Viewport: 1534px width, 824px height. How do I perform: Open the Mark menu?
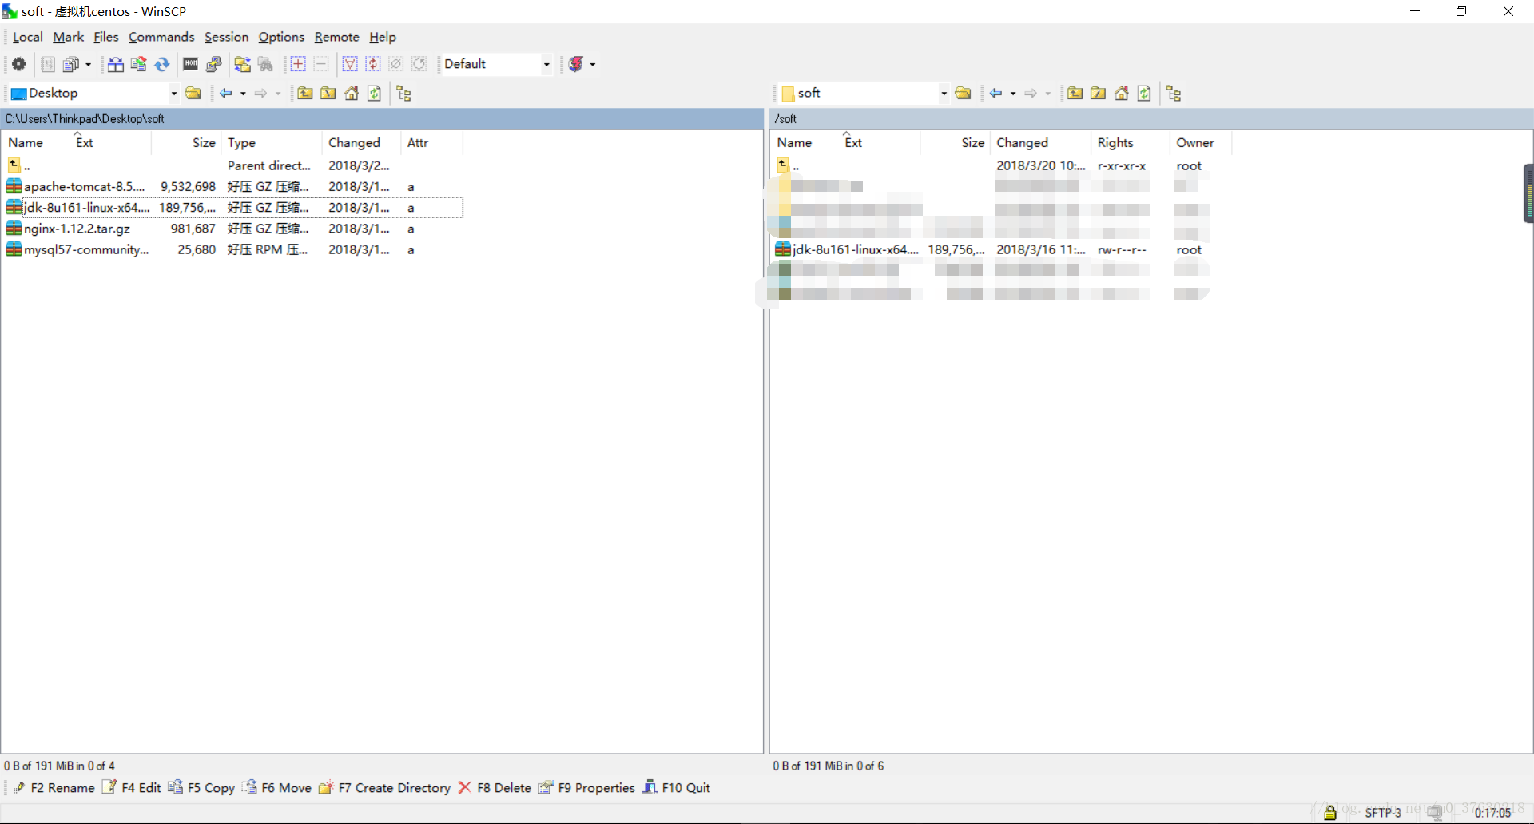(x=68, y=37)
